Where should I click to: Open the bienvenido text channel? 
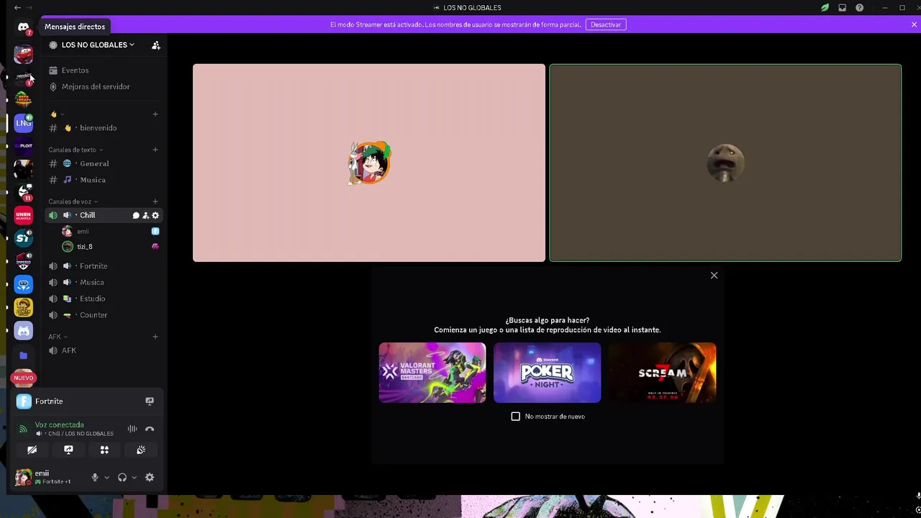[104, 128]
